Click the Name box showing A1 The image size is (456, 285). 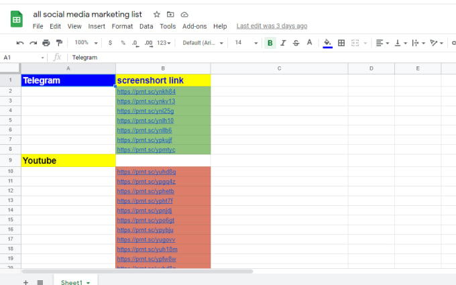click(23, 58)
